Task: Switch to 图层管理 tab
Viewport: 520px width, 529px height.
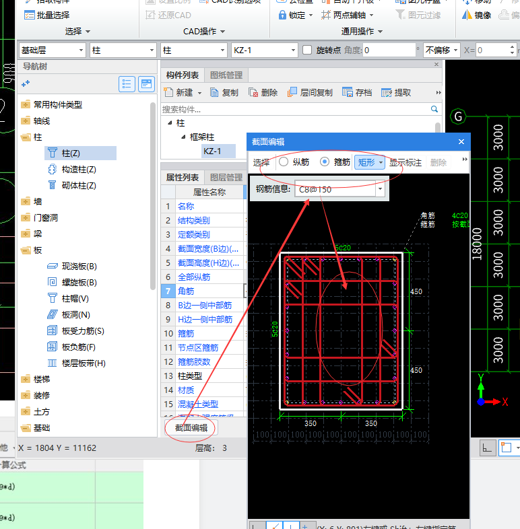Action: [226, 178]
